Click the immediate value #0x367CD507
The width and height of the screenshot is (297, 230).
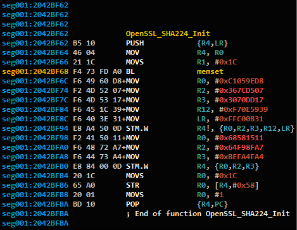[239, 90]
